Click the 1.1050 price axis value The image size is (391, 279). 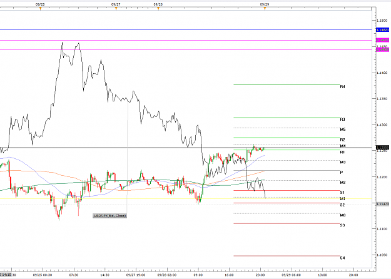click(x=382, y=255)
